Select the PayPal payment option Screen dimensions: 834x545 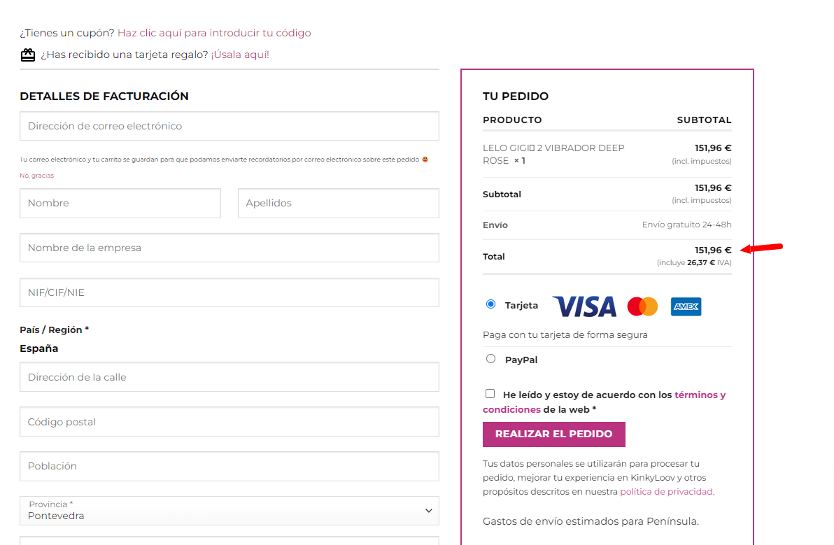[490, 359]
